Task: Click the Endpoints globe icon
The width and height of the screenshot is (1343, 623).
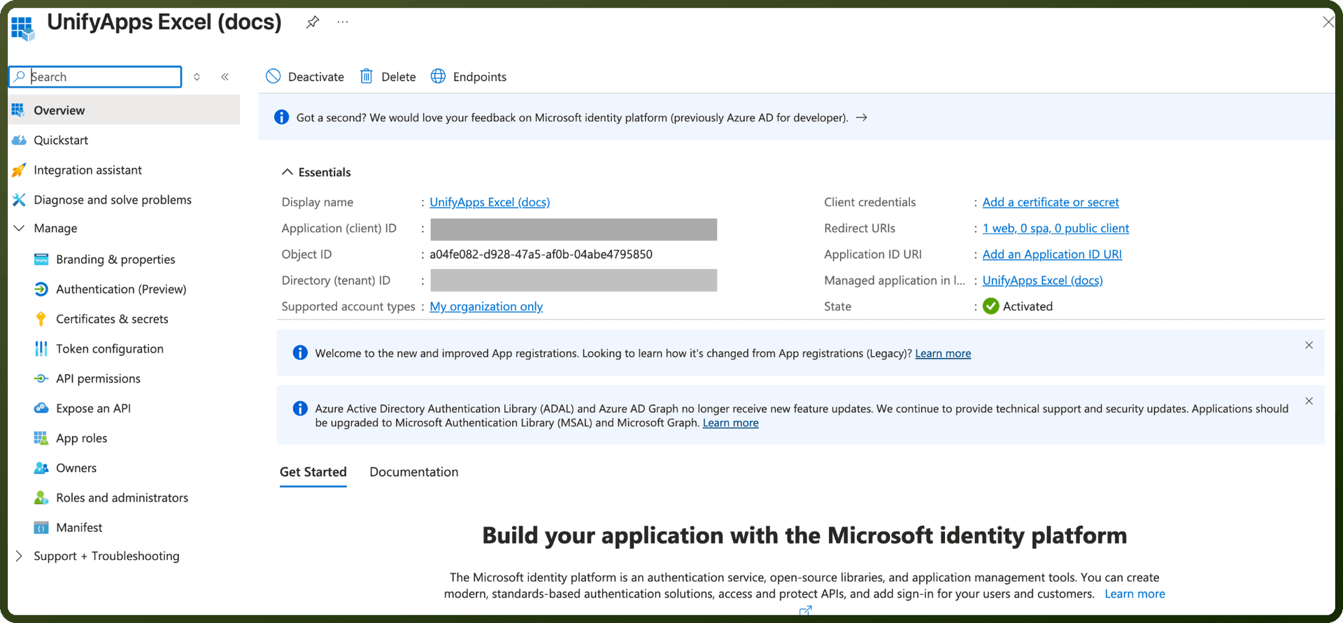Action: [x=438, y=76]
